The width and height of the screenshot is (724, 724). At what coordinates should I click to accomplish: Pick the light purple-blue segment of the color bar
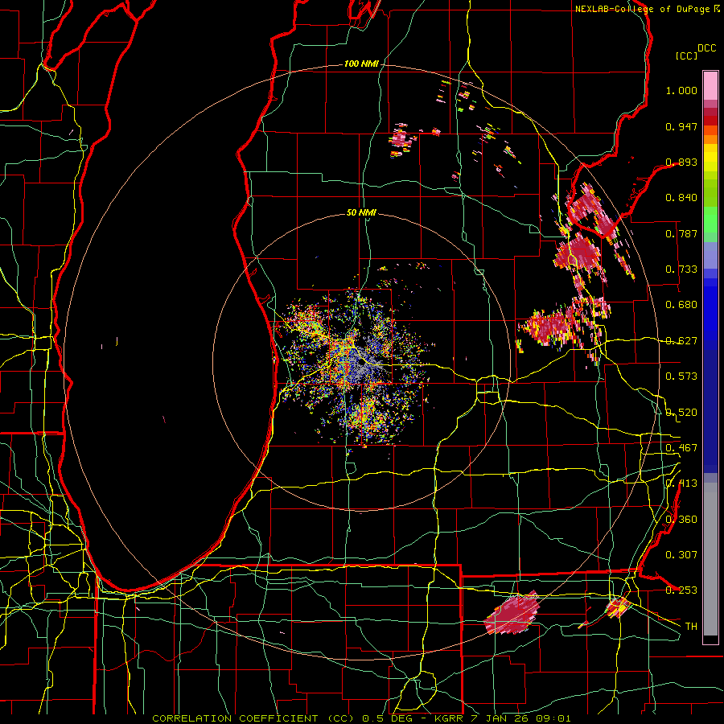point(710,255)
